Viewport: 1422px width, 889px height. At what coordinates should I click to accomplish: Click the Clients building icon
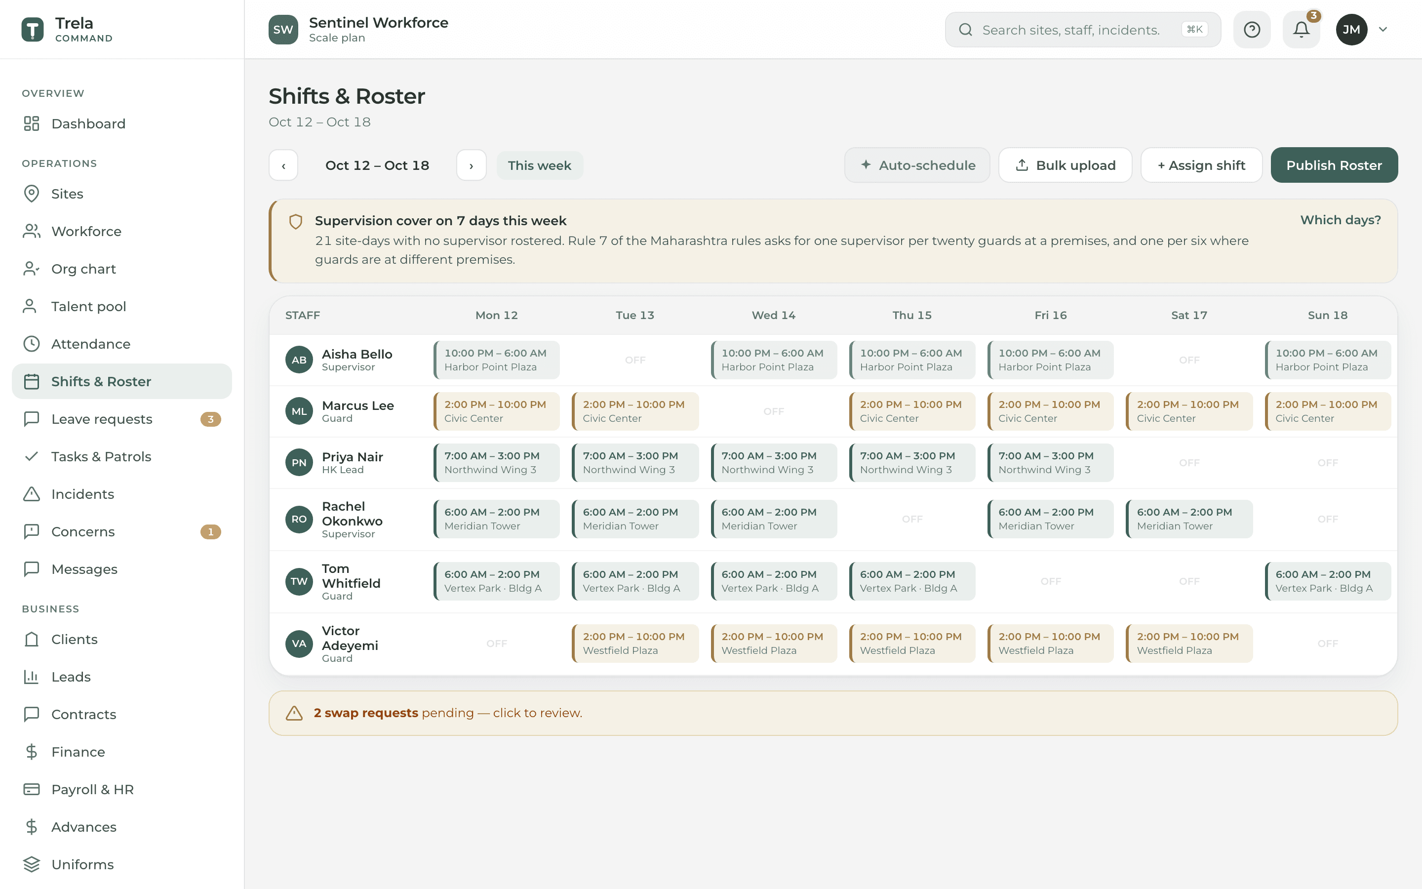point(31,639)
